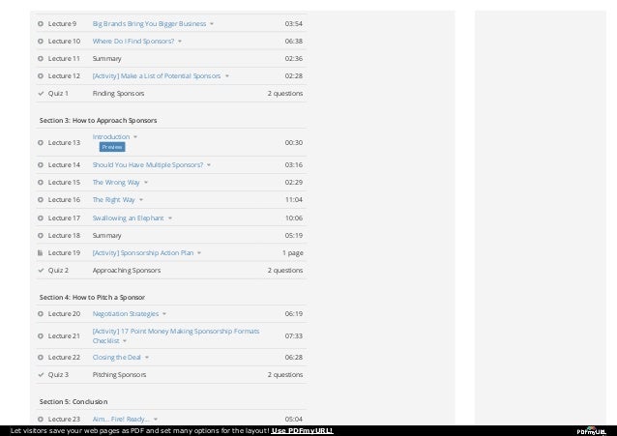This screenshot has height=436, width=617.
Task: Open Aim... Fire! Ready... lecture
Action: (x=121, y=420)
